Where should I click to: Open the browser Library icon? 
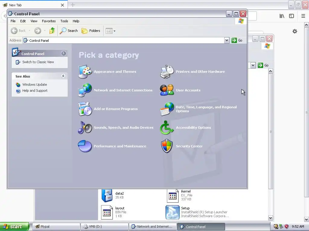[282, 16]
